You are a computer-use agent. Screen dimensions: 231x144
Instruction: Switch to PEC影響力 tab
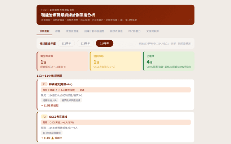(x=134, y=31)
